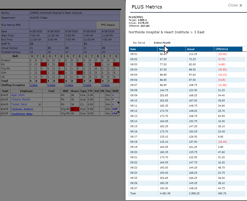This screenshot has width=247, height=201.
Task: Create staffing exception for 3:00 PM start shift
Action: click(x=69, y=85)
